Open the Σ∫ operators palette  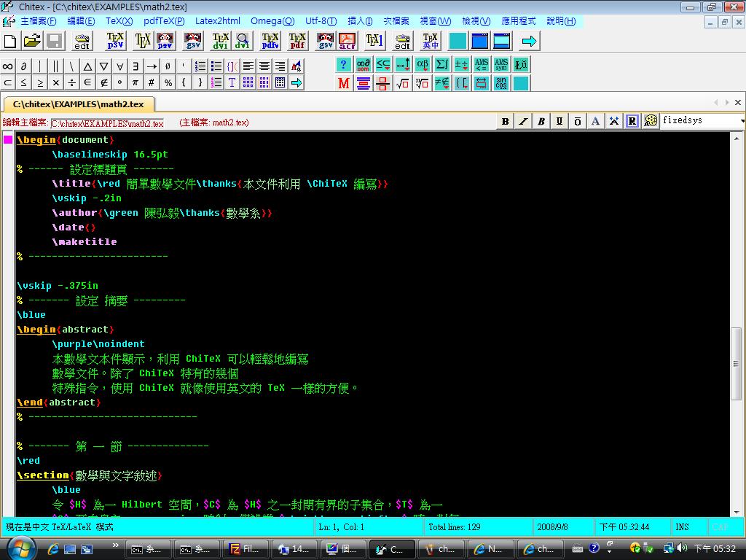coord(442,64)
